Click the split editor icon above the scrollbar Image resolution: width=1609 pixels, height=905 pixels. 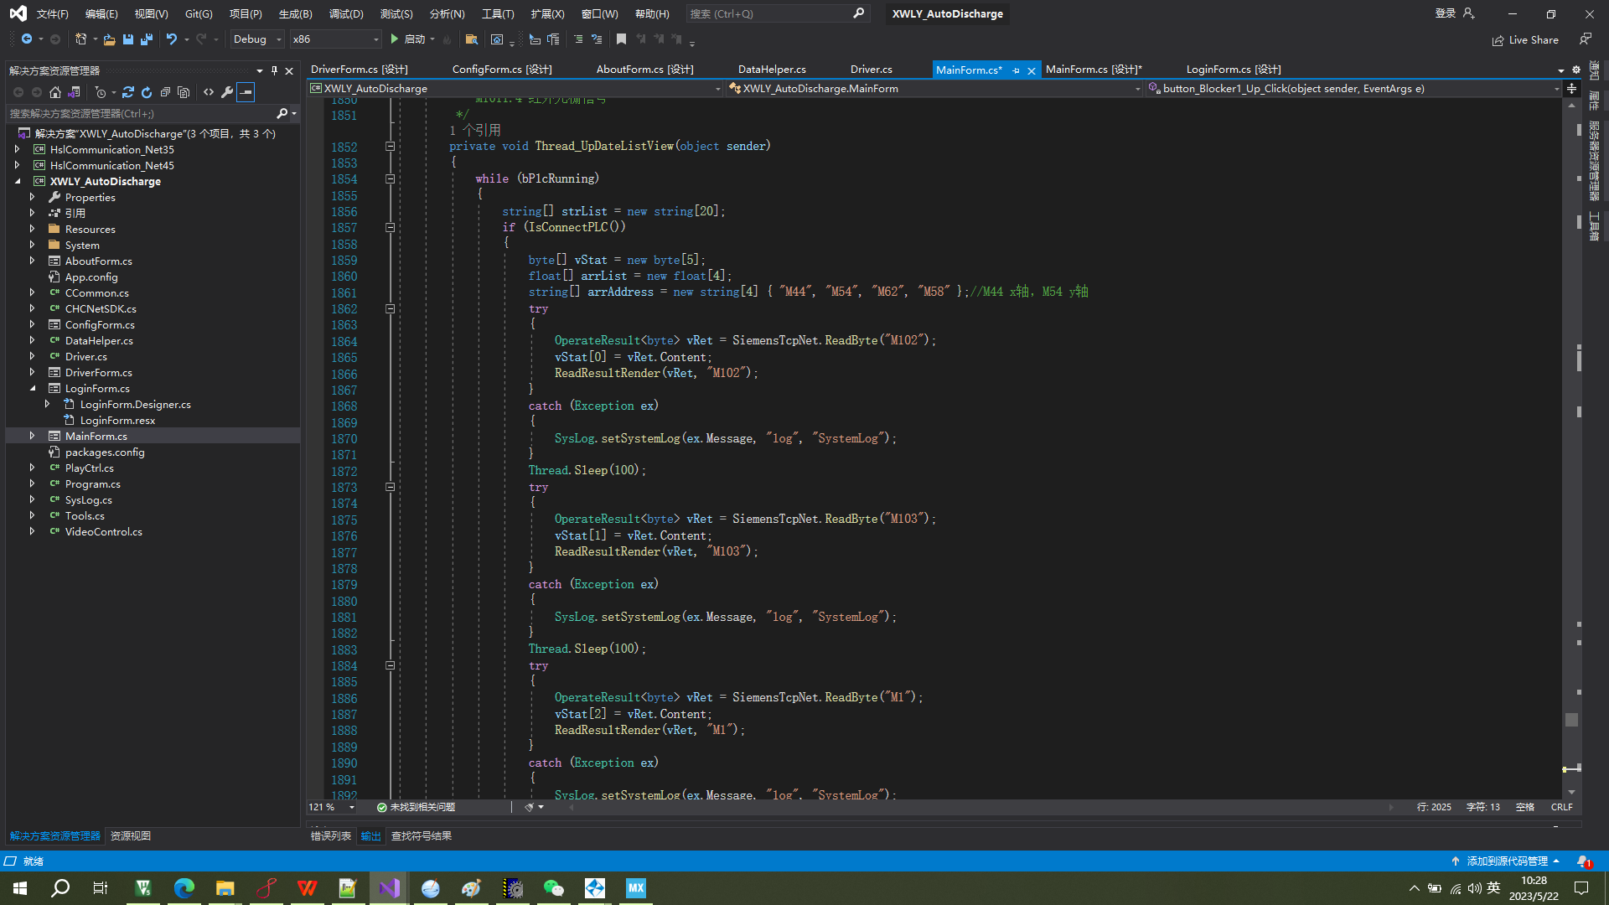(x=1571, y=89)
